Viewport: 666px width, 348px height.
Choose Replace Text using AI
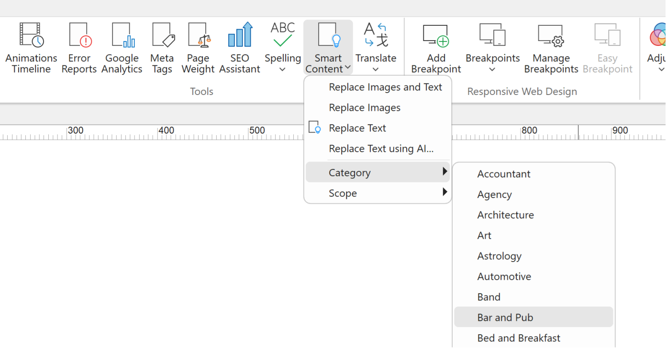click(x=381, y=149)
